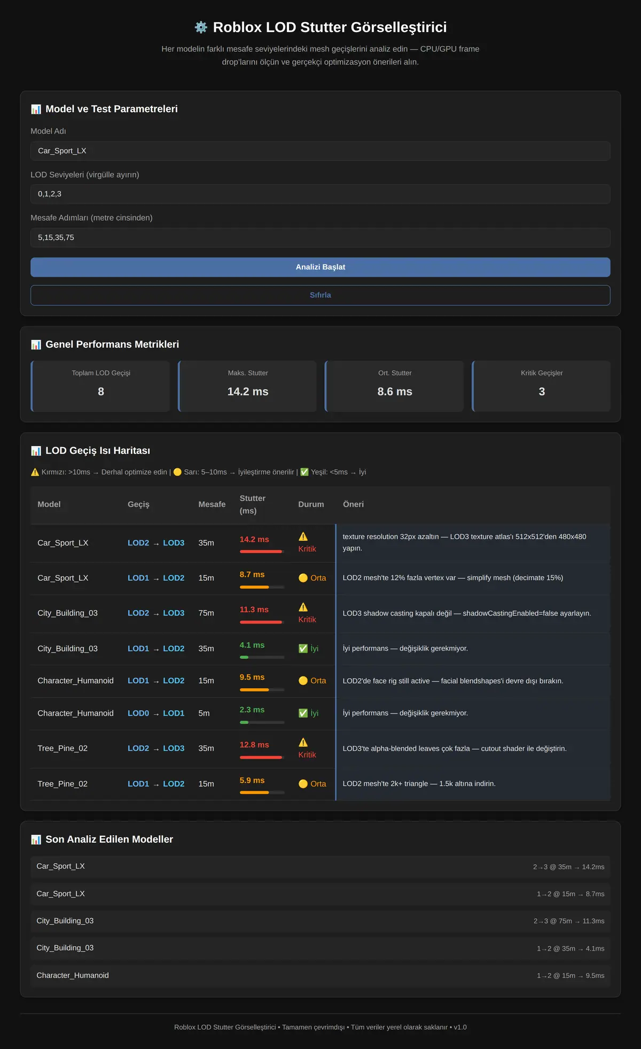Click into the LOD Seviyeleri field
This screenshot has height=1049, width=641.
[x=320, y=194]
